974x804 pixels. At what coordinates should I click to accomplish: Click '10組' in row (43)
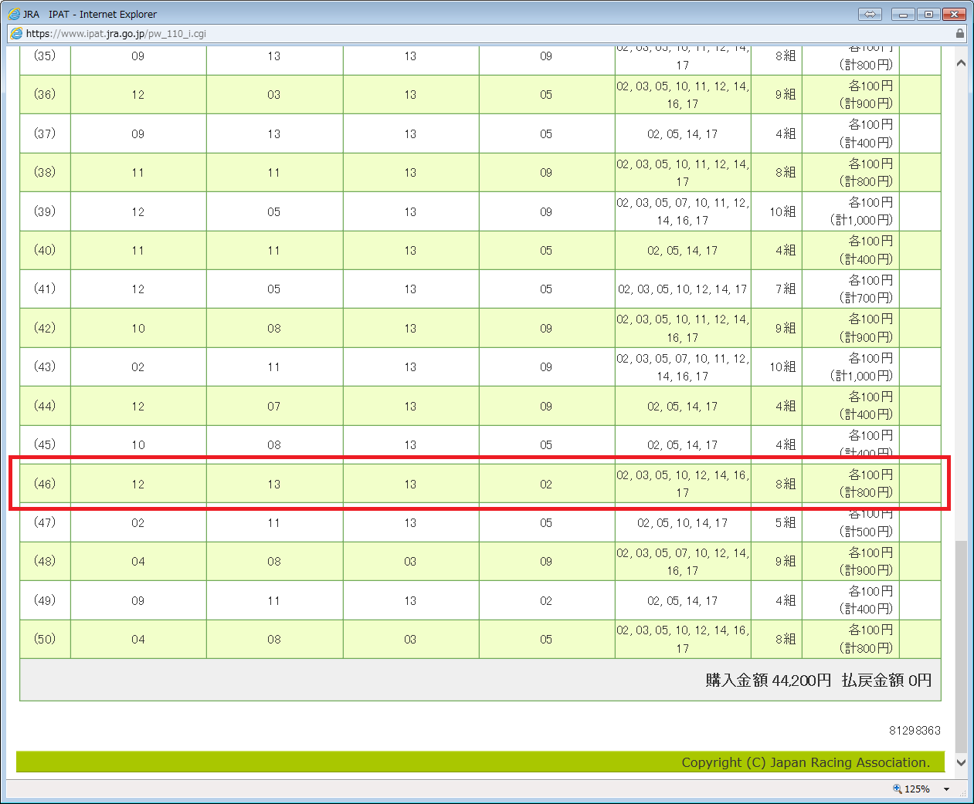(x=782, y=367)
